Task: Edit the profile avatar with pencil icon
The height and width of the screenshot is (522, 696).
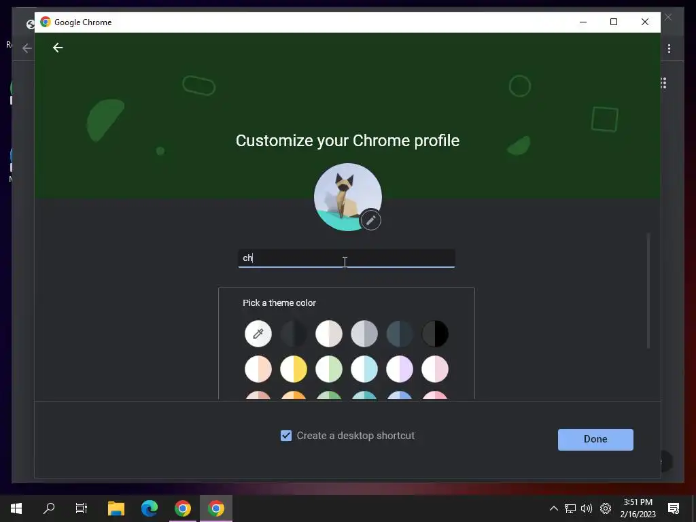Action: coord(370,220)
